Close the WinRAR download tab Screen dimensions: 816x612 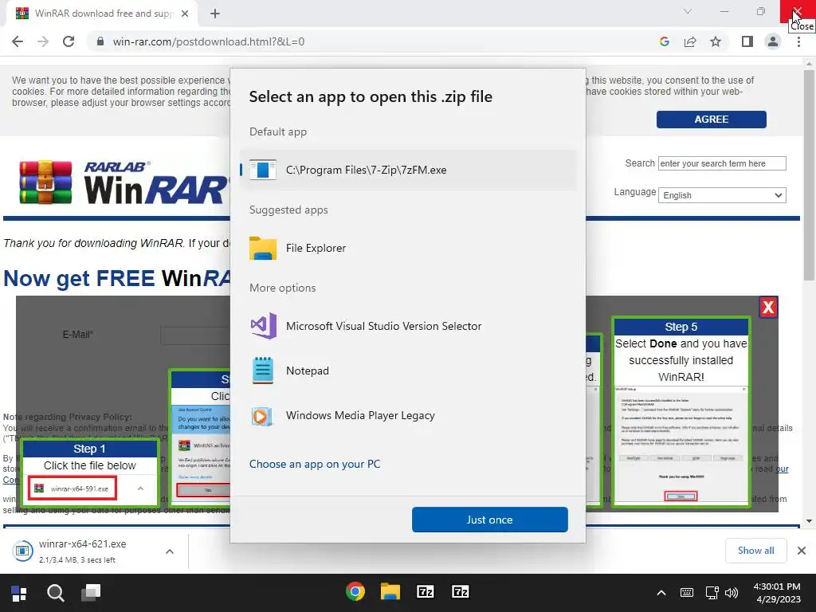coord(185,14)
